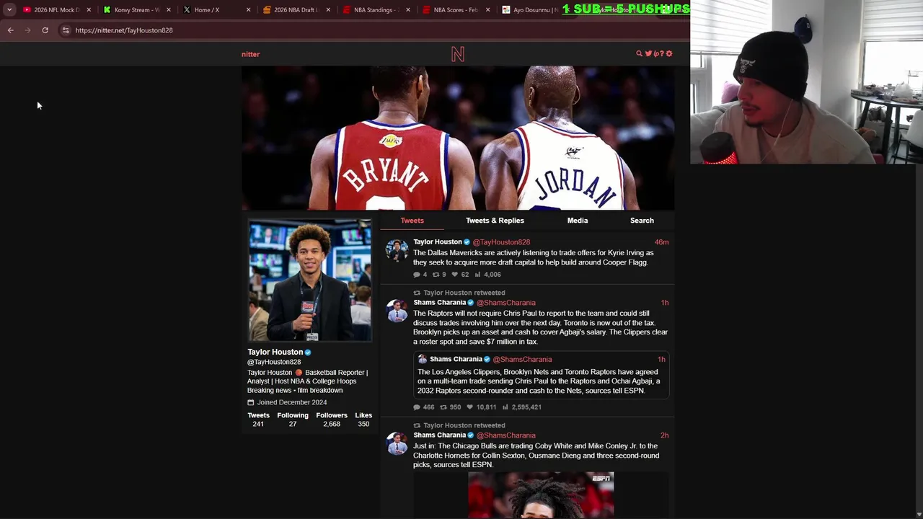Screen dimensions: 923x519
Task: Close the NBA Scores tab
Action: [x=488, y=10]
